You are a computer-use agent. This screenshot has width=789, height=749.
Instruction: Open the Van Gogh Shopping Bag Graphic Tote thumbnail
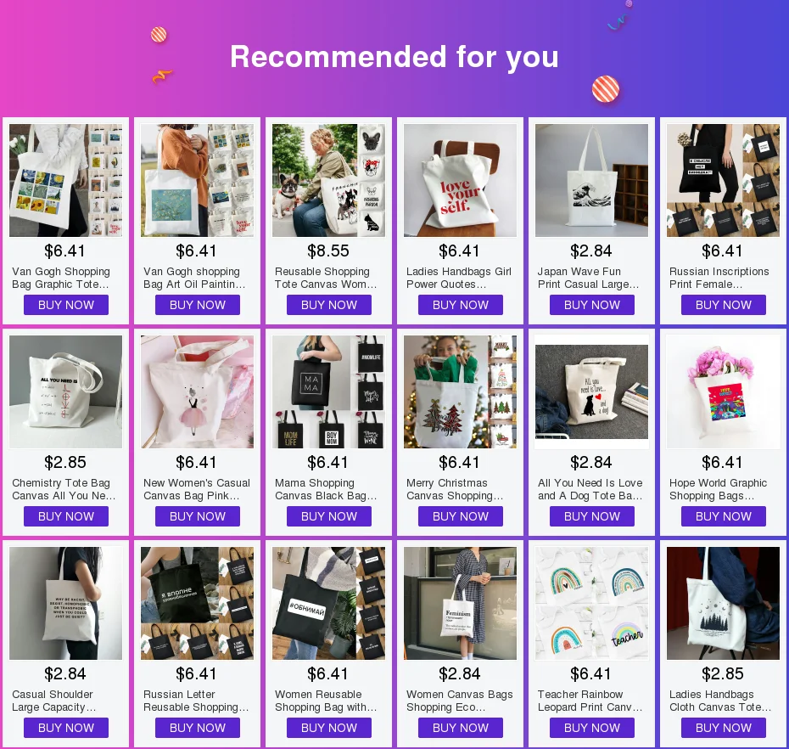click(x=65, y=180)
